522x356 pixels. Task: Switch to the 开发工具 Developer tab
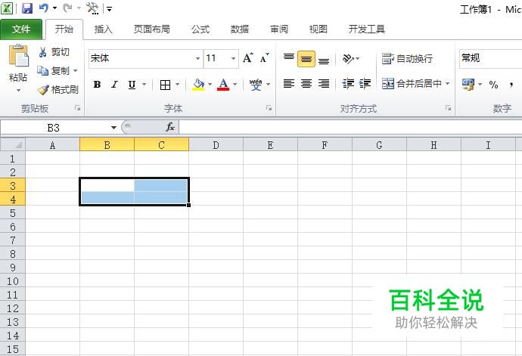[366, 29]
